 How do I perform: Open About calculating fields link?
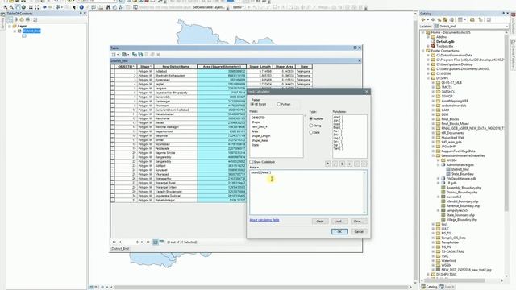click(264, 220)
